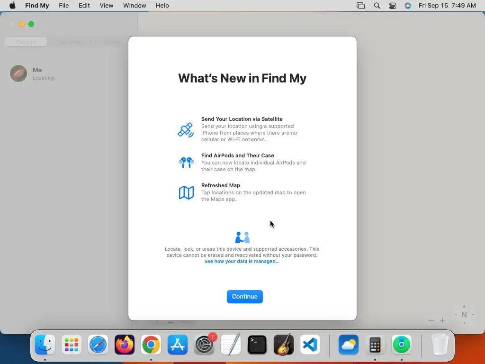Open the Window menu
Image resolution: width=485 pixels, height=364 pixels.
pos(135,6)
